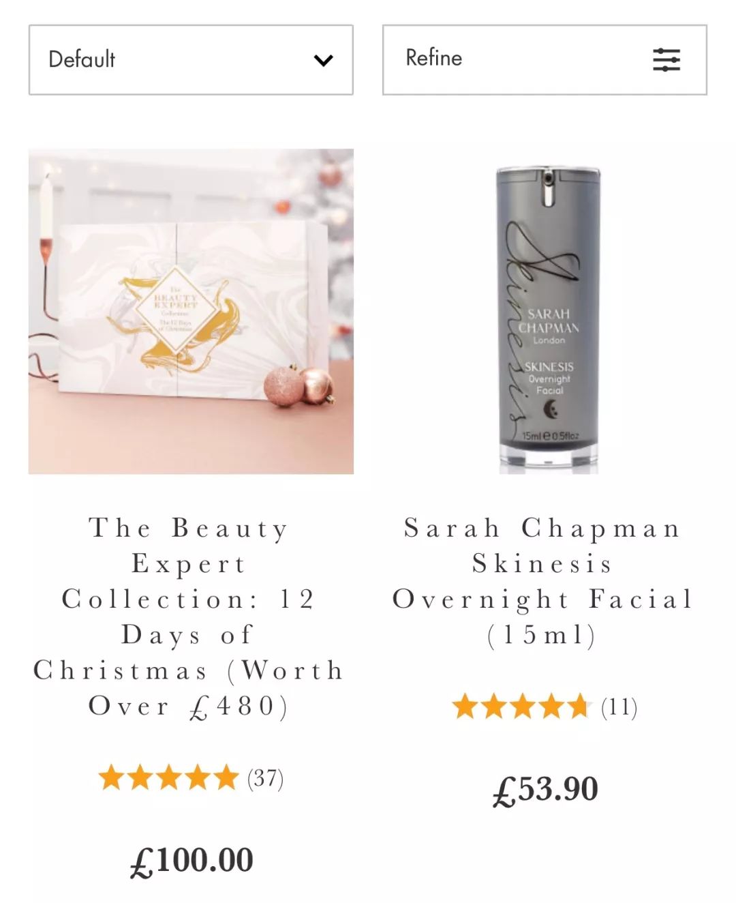Click the first star of 37-review rating
Screen dimensions: 736x903
[111, 778]
